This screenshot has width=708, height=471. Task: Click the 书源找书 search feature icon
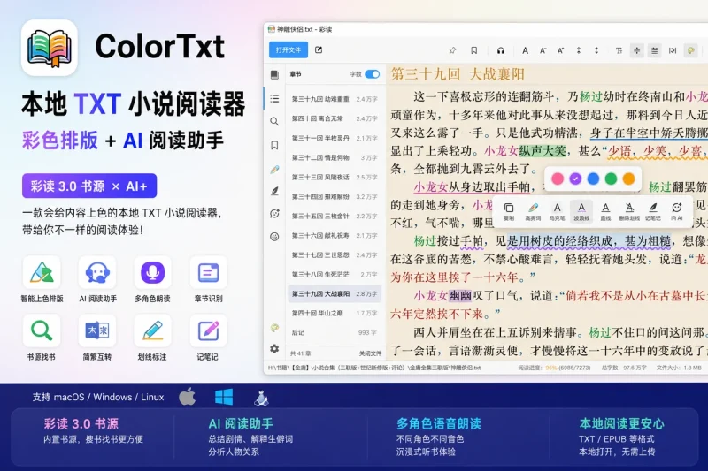tap(42, 330)
